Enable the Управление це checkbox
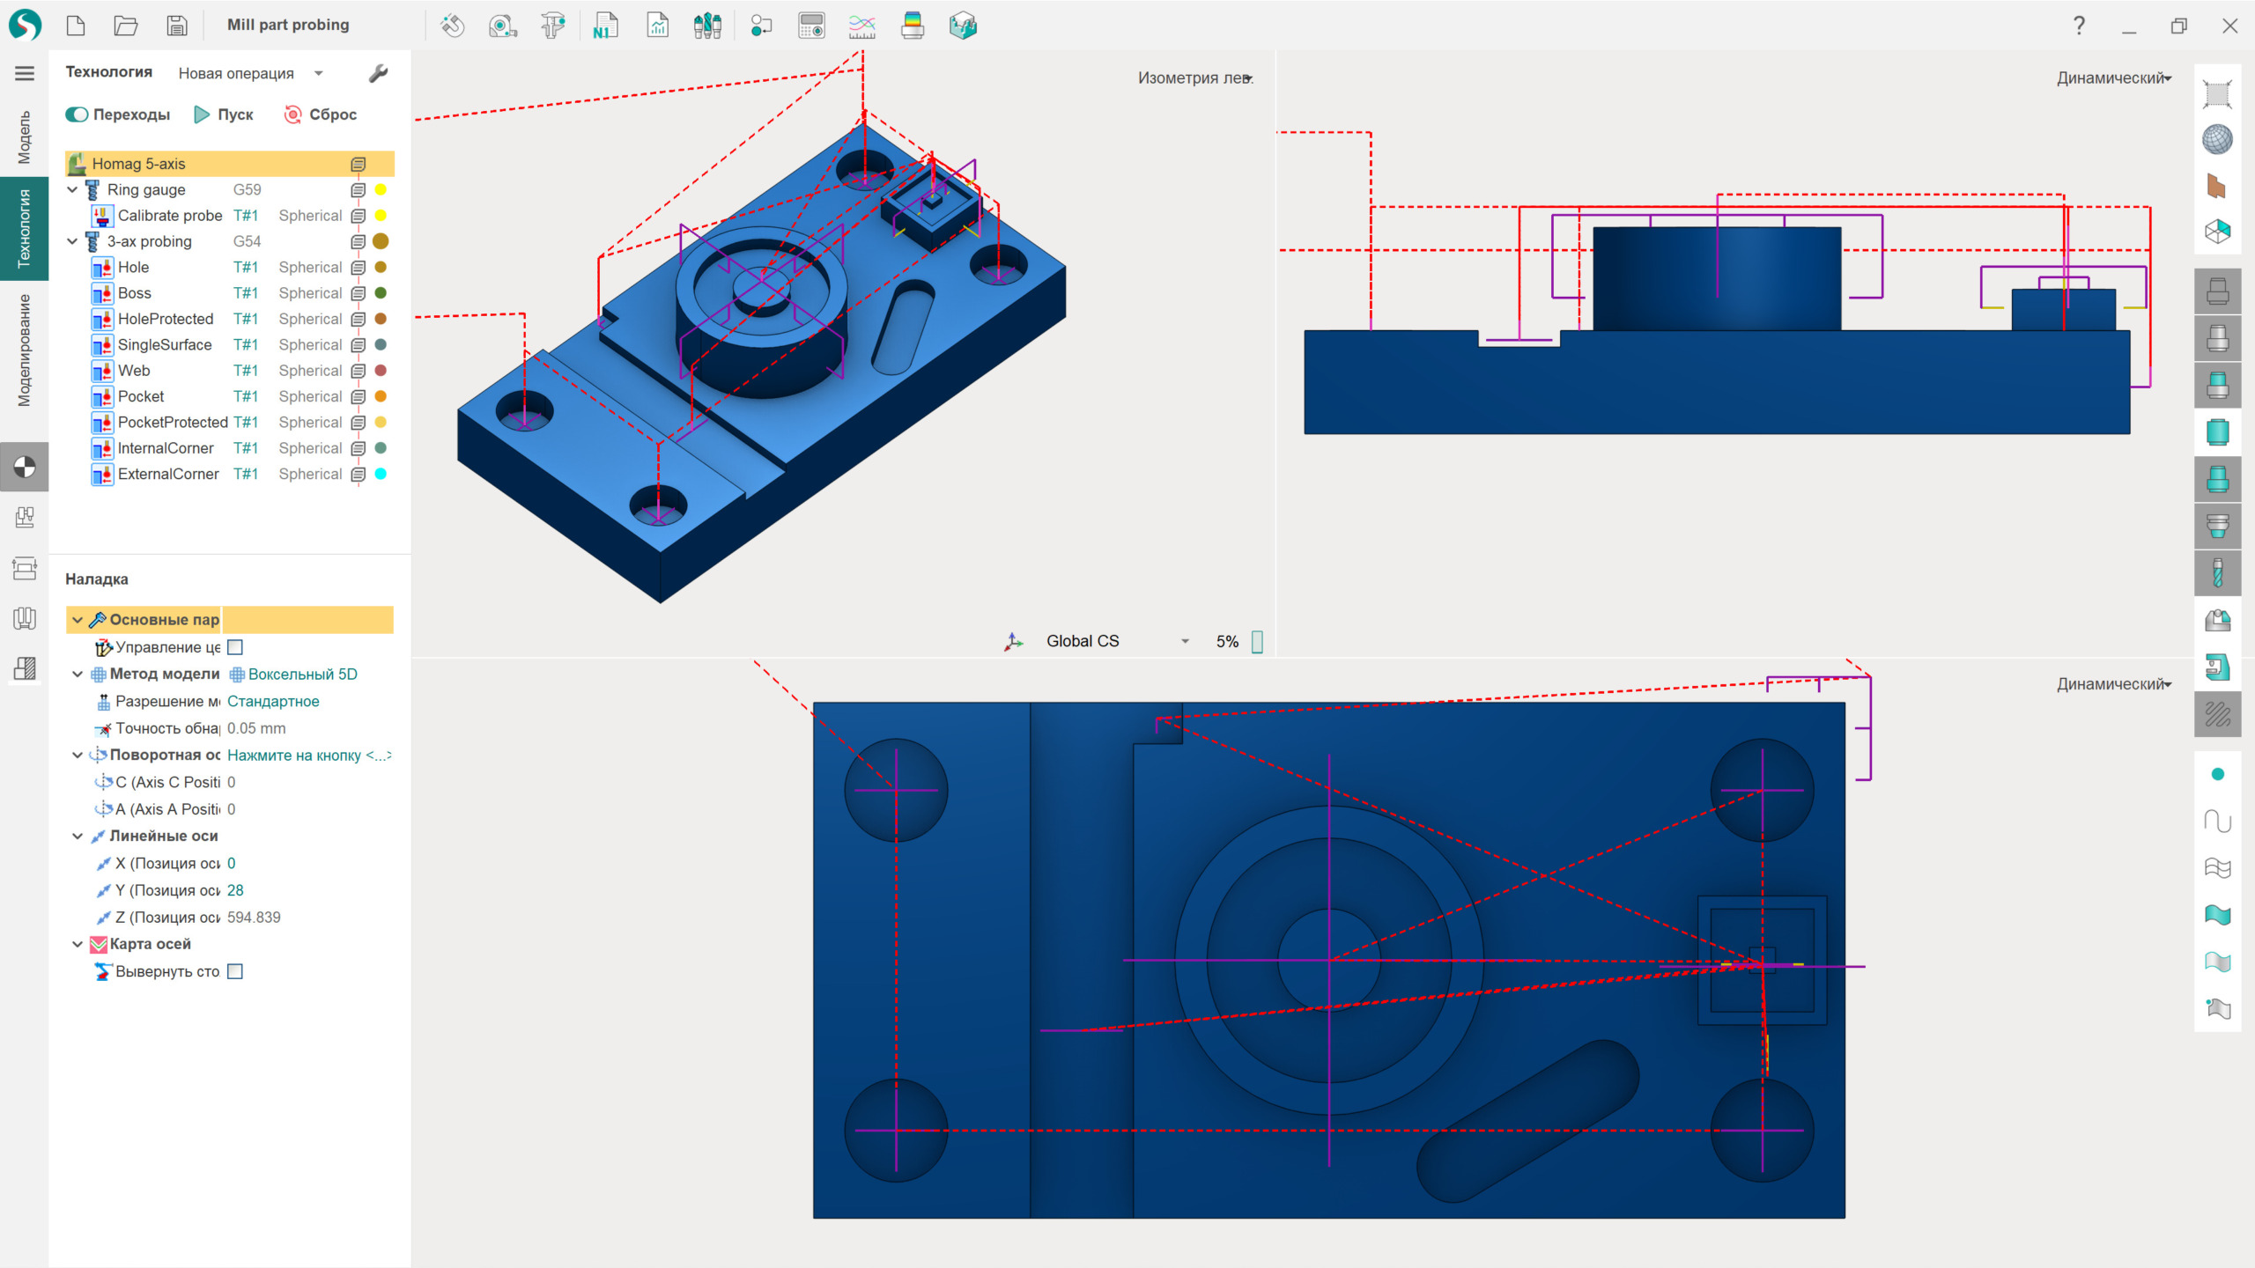 point(235,647)
